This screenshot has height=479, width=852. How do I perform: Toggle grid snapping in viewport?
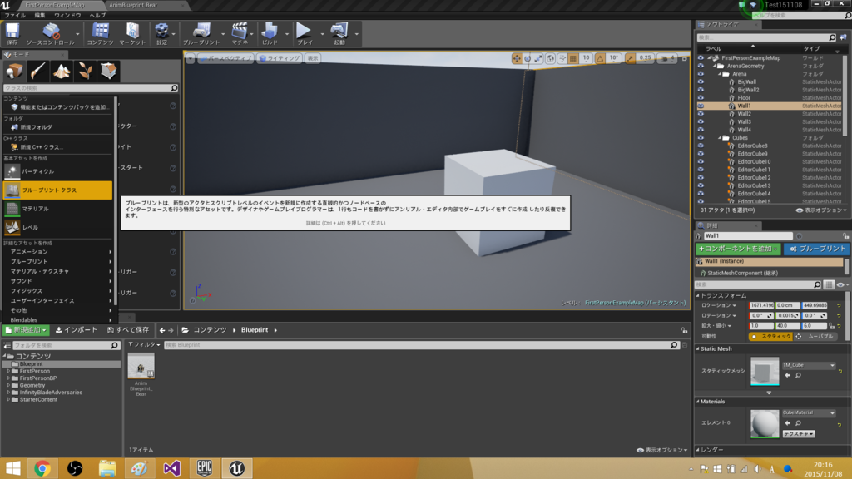[x=573, y=58]
